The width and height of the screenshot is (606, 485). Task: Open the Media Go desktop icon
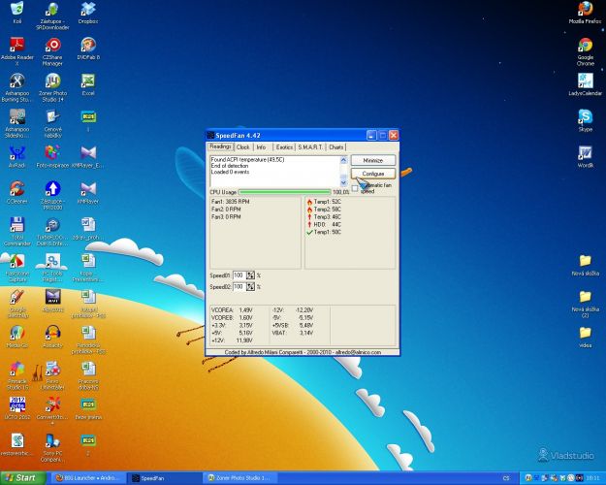point(17,336)
